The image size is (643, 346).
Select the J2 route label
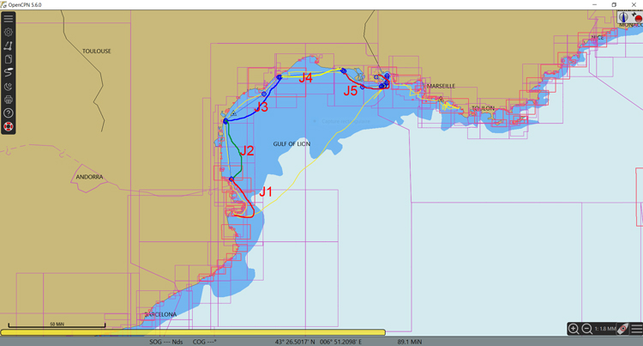[x=246, y=150]
